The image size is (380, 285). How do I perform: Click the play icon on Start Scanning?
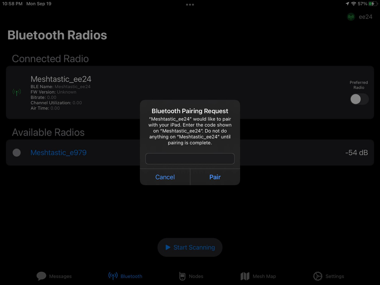coord(168,247)
